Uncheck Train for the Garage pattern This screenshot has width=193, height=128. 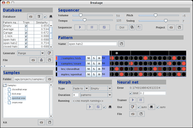point(26,33)
